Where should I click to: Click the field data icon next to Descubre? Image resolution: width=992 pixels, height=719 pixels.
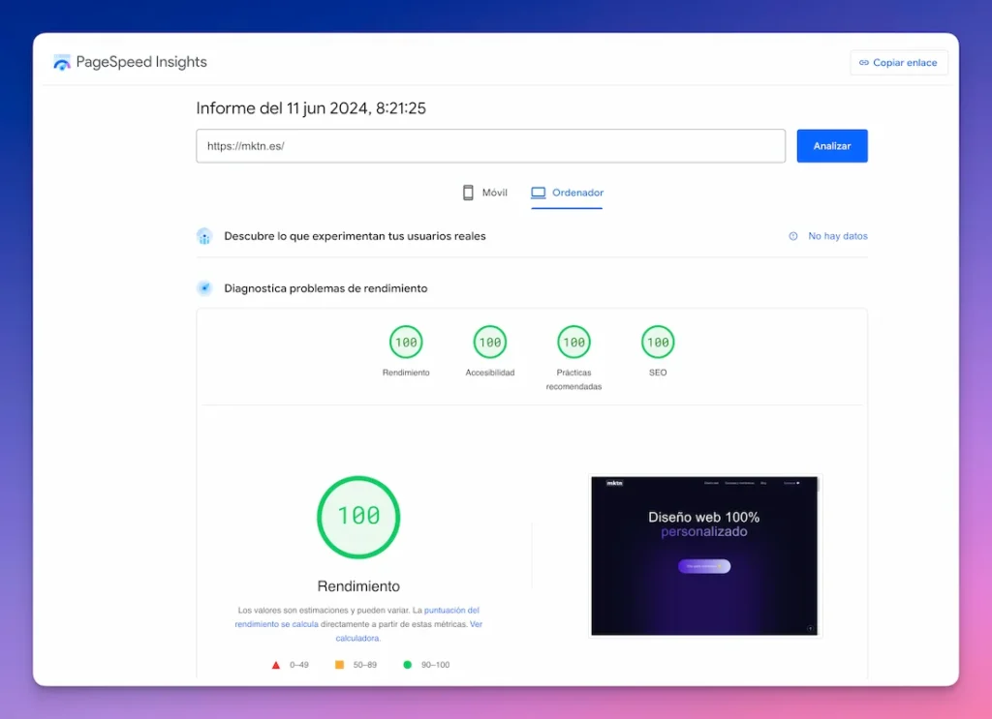click(x=204, y=235)
